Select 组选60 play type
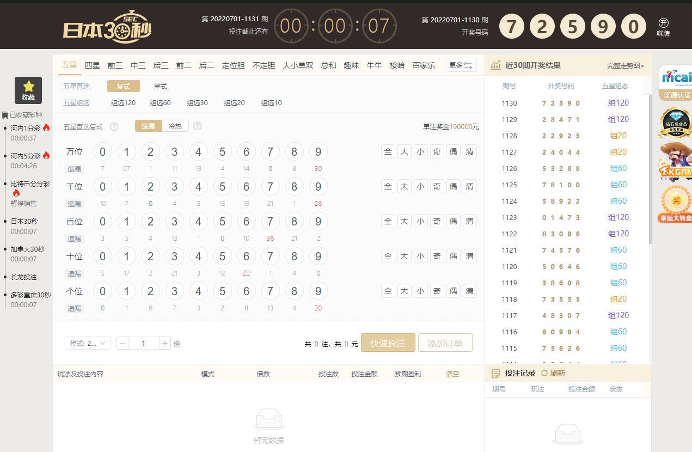Viewport: 692px width, 452px height. tap(160, 102)
